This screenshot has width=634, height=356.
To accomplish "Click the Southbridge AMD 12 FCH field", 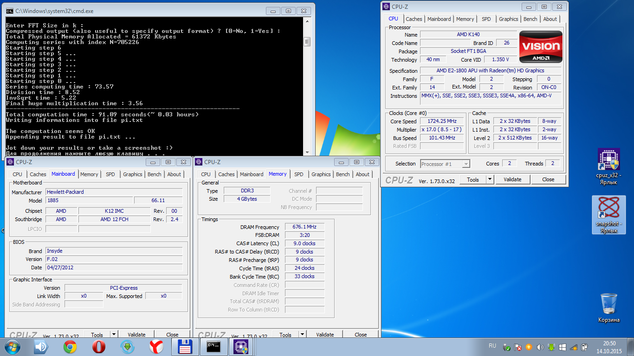I will (x=114, y=219).
